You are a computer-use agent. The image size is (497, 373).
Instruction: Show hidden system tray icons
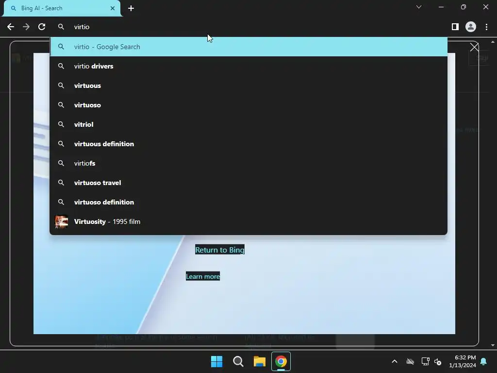395,361
